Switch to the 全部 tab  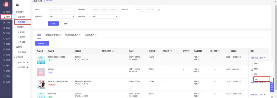coord(39,35)
